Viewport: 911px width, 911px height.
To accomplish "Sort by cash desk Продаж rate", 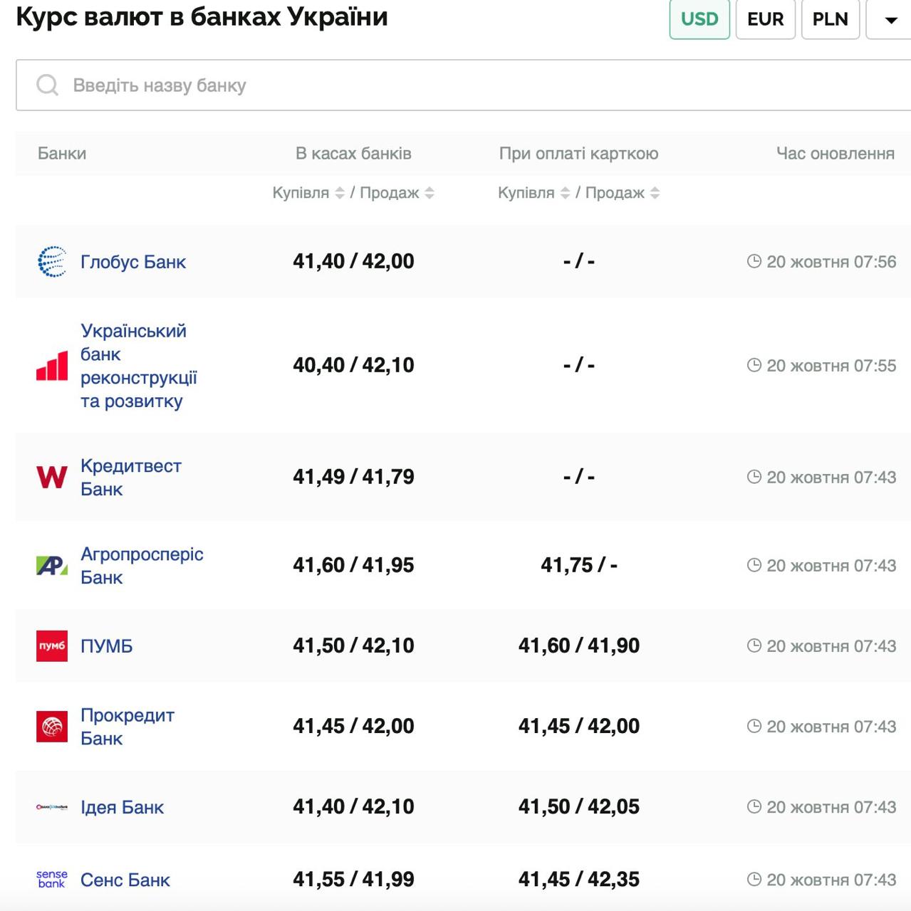I will [x=430, y=193].
